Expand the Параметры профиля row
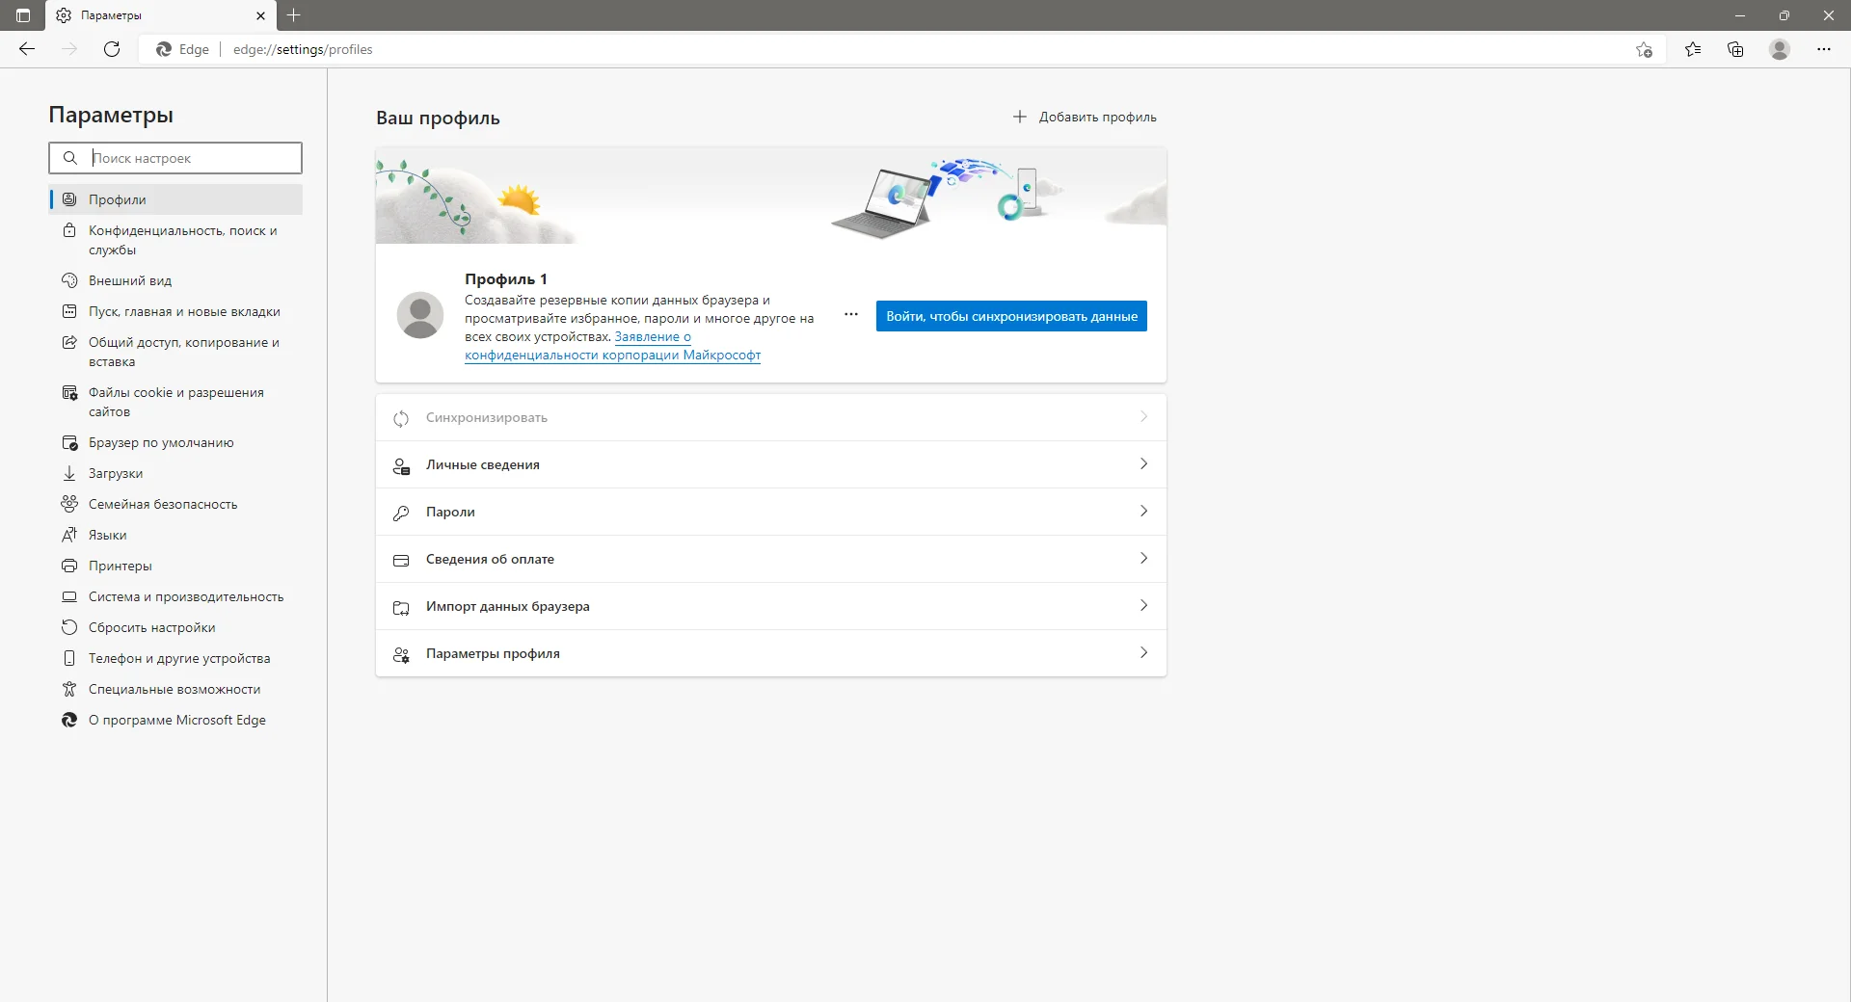The width and height of the screenshot is (1851, 1002). pyautogui.click(x=771, y=653)
